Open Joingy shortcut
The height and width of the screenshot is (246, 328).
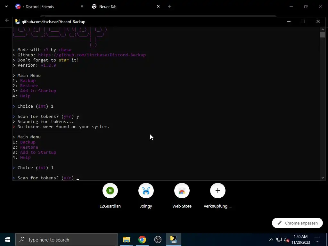click(146, 196)
